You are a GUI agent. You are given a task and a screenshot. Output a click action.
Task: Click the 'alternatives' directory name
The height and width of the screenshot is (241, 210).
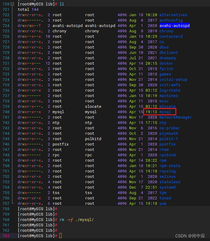point(173,15)
